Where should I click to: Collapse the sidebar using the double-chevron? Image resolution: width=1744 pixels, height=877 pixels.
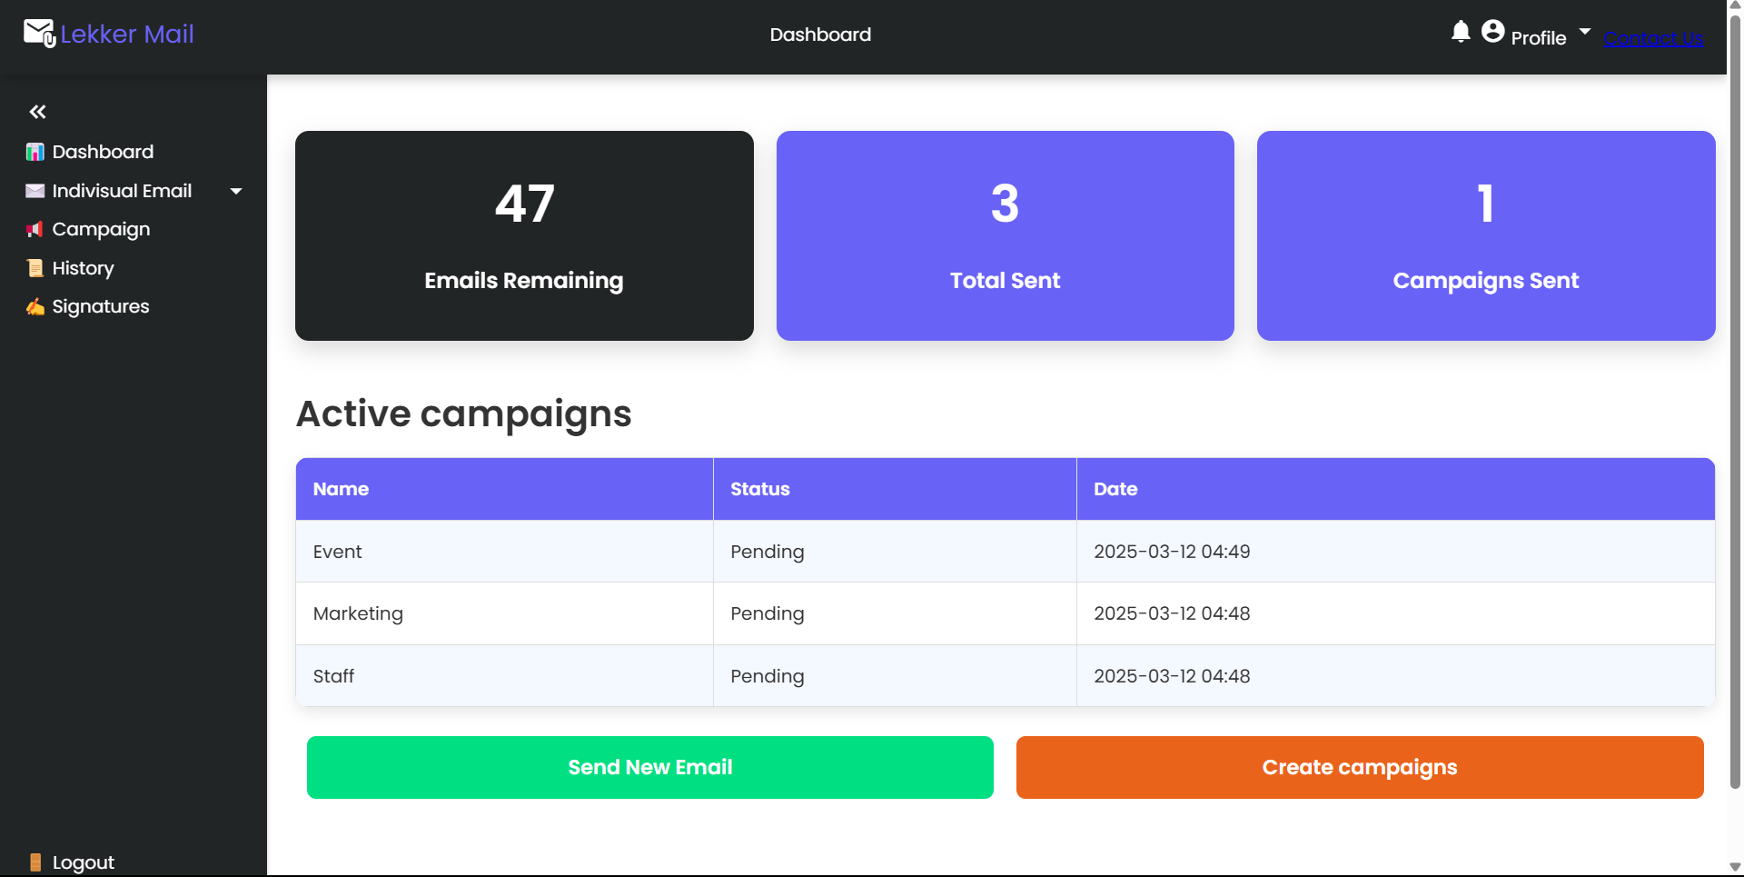pyautogui.click(x=37, y=111)
